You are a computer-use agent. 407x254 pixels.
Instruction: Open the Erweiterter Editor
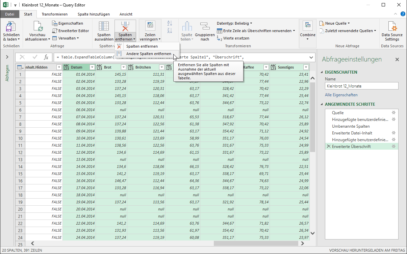[x=71, y=31]
